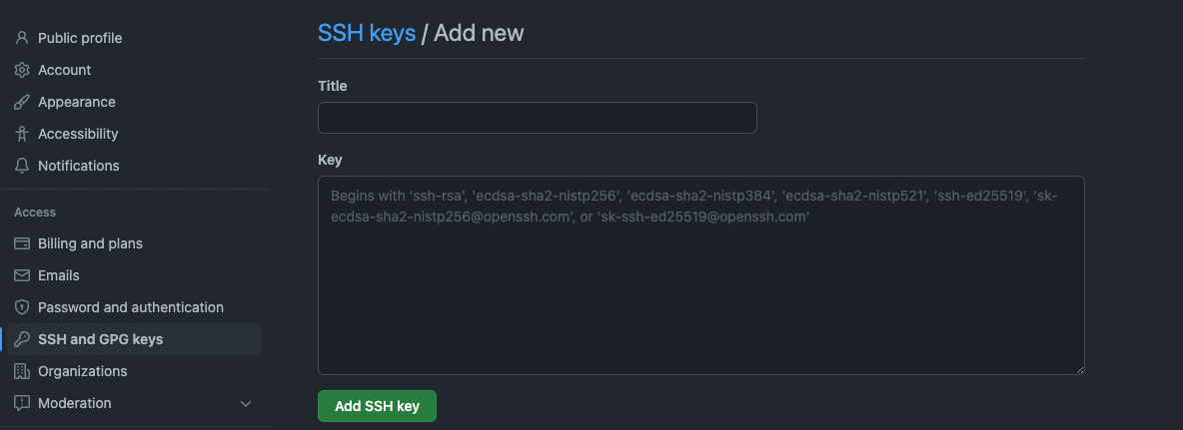Image resolution: width=1183 pixels, height=430 pixels.
Task: Grab the Key textarea resize handle
Action: (1079, 369)
